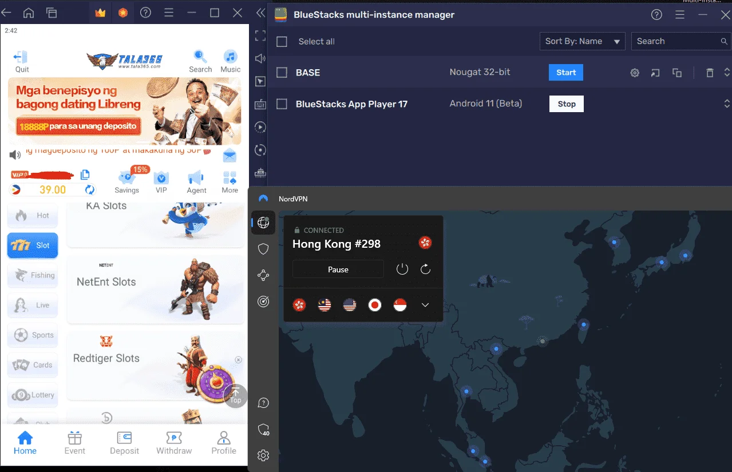Viewport: 732px width, 472px height.
Task: Open the KA Slots card
Action: click(x=155, y=224)
